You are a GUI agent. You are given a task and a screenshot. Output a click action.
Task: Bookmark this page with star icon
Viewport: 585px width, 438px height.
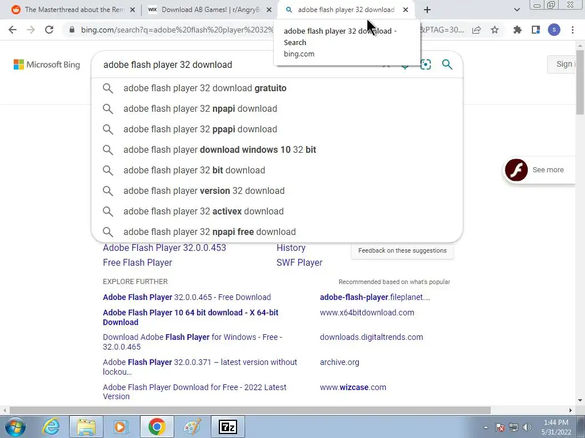point(495,30)
